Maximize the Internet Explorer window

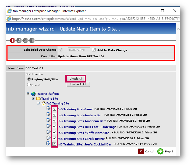[162, 11]
